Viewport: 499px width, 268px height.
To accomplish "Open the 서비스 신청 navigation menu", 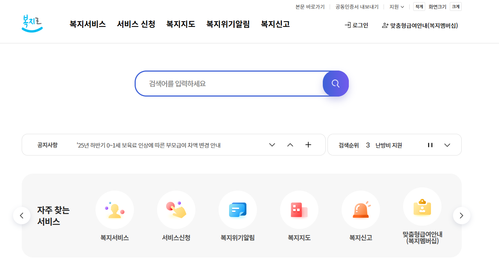I will coord(136,24).
